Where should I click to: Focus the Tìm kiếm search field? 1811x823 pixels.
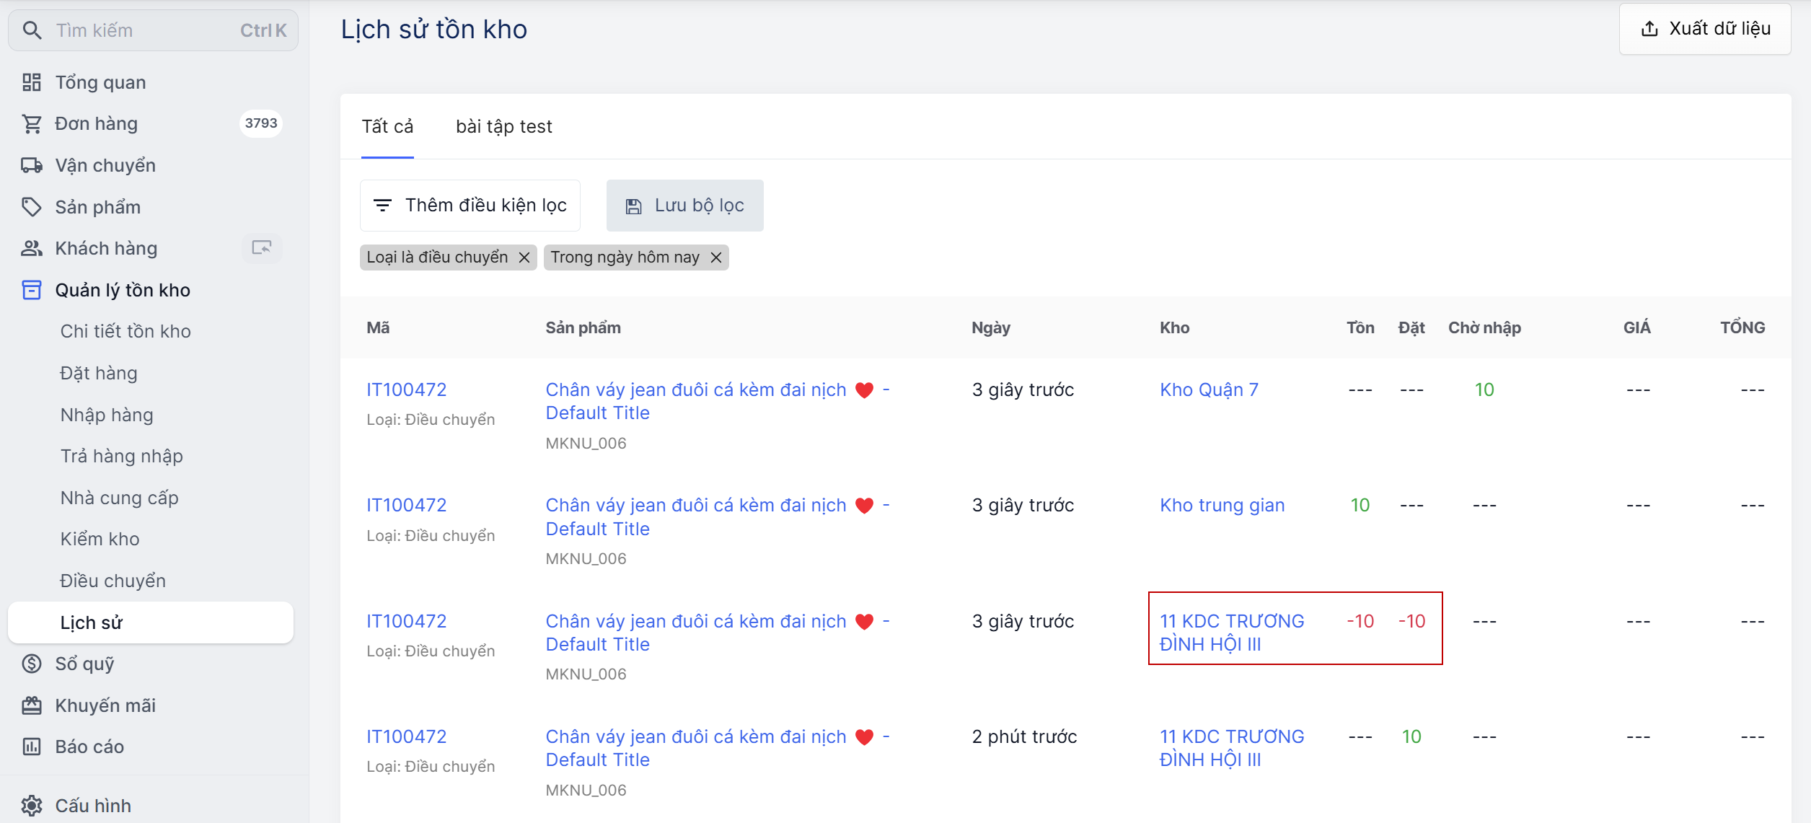tap(144, 30)
